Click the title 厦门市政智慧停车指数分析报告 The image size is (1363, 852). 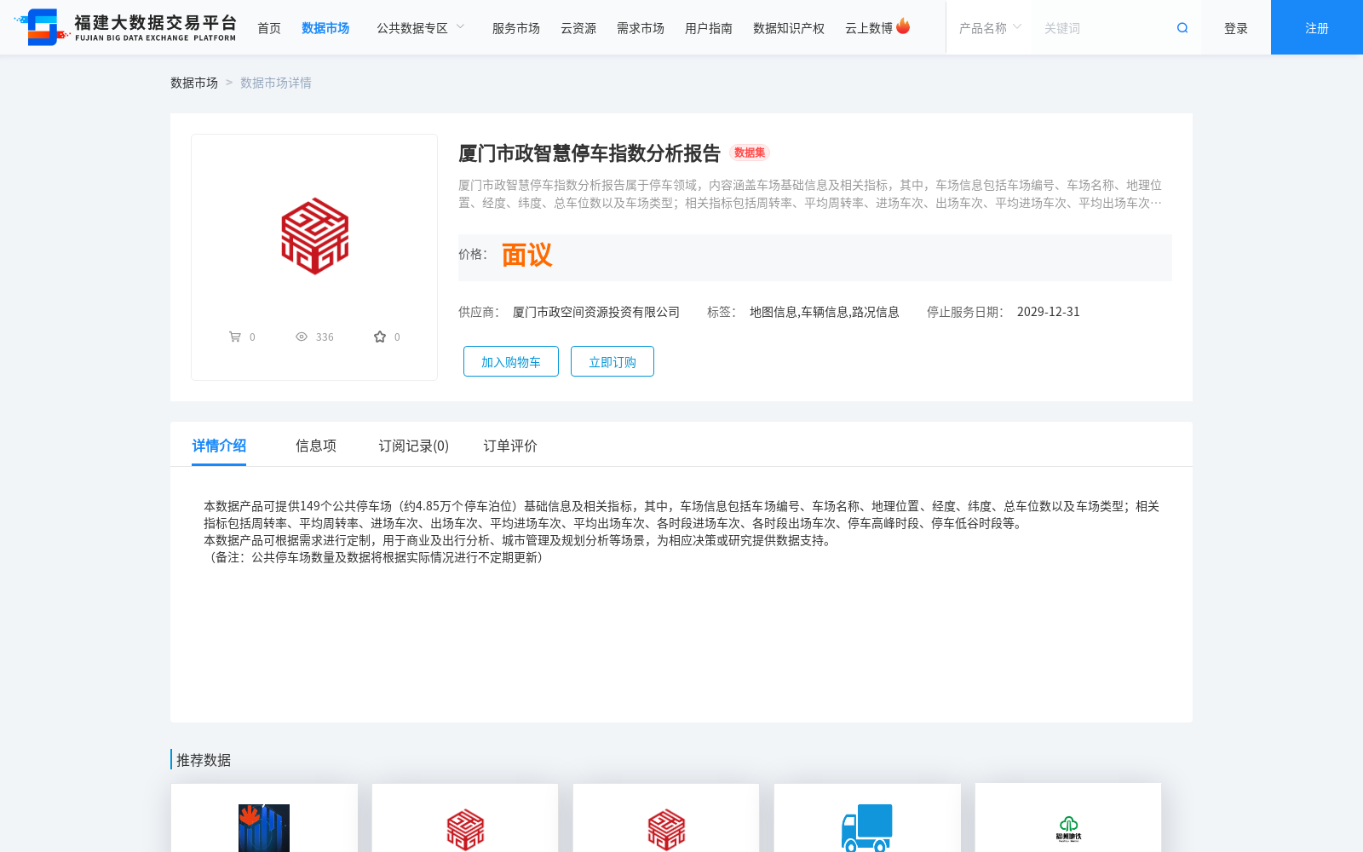tap(589, 153)
